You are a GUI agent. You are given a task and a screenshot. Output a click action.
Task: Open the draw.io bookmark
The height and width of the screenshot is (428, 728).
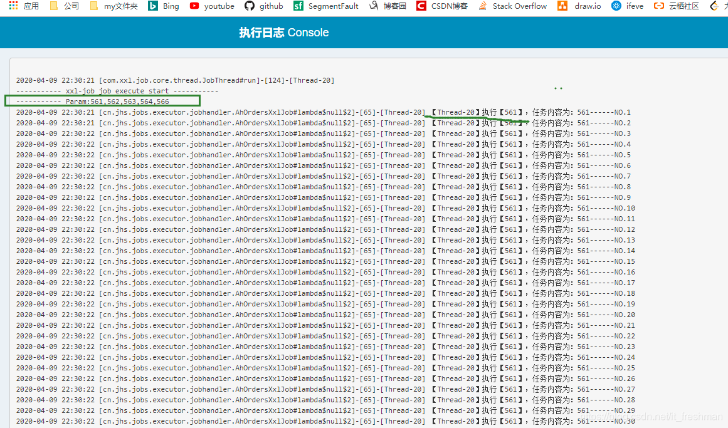579,6
